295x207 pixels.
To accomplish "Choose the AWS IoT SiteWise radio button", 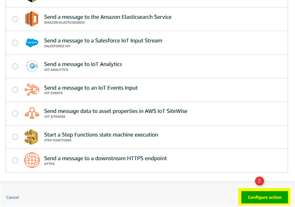I will (x=15, y=113).
